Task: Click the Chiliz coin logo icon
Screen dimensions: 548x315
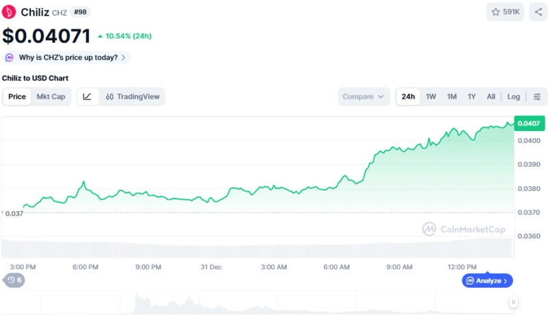Action: point(10,12)
